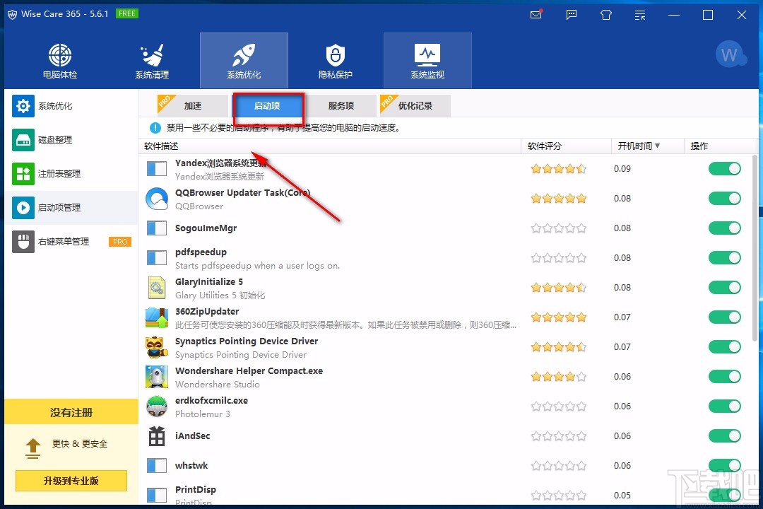The height and width of the screenshot is (509, 763).
Task: Click the vertical scrollbar of startup list
Action: tap(755, 248)
